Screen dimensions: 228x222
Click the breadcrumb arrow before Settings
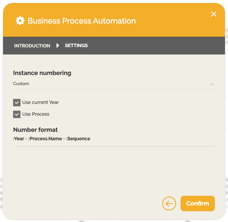click(58, 45)
